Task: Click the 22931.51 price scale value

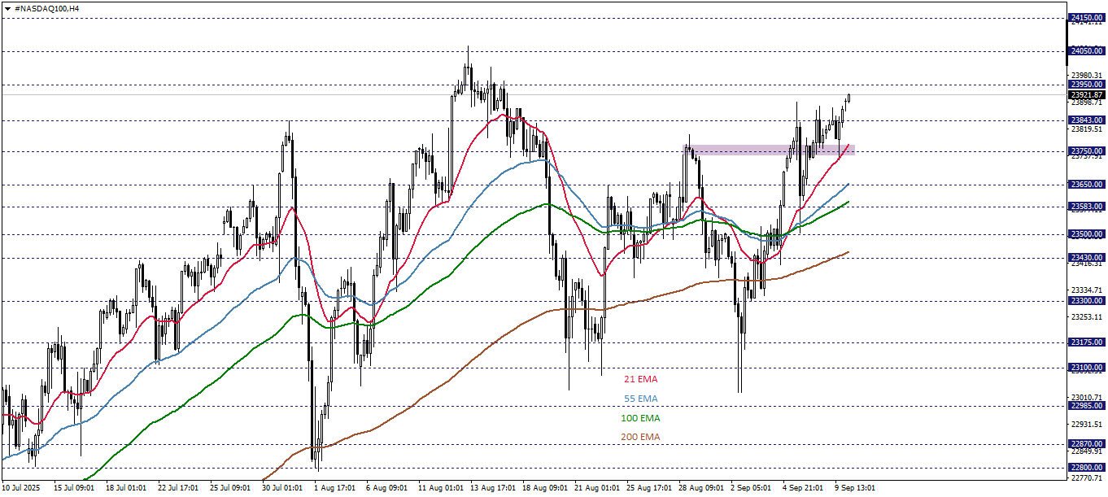Action: click(1088, 425)
